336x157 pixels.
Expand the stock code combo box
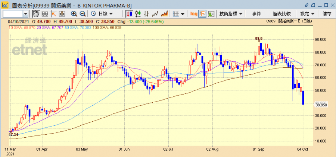point(25,14)
